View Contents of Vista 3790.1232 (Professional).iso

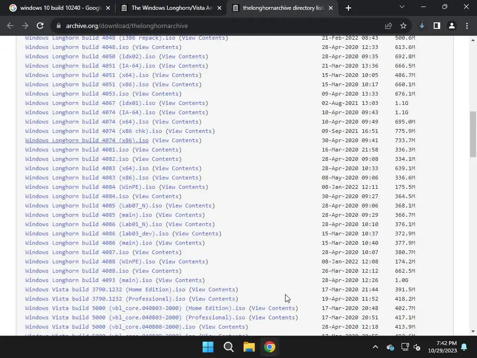(x=213, y=299)
